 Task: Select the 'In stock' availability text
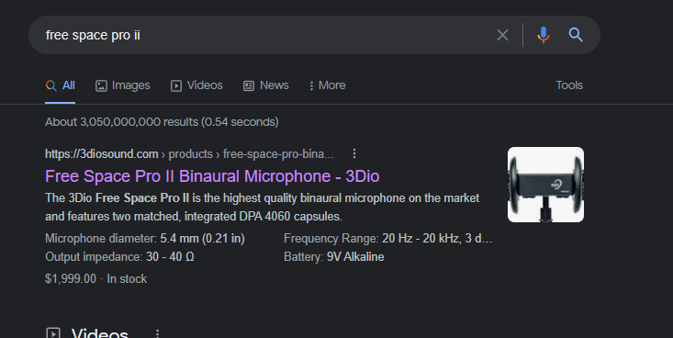click(x=127, y=278)
